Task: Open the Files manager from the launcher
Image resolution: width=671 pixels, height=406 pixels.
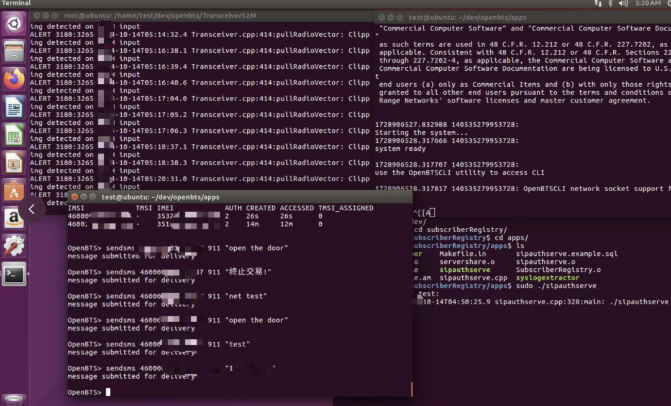Action: tap(14, 52)
